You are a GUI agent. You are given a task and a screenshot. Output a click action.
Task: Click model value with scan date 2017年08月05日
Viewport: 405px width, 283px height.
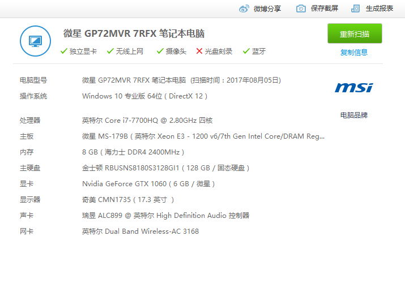click(x=181, y=80)
